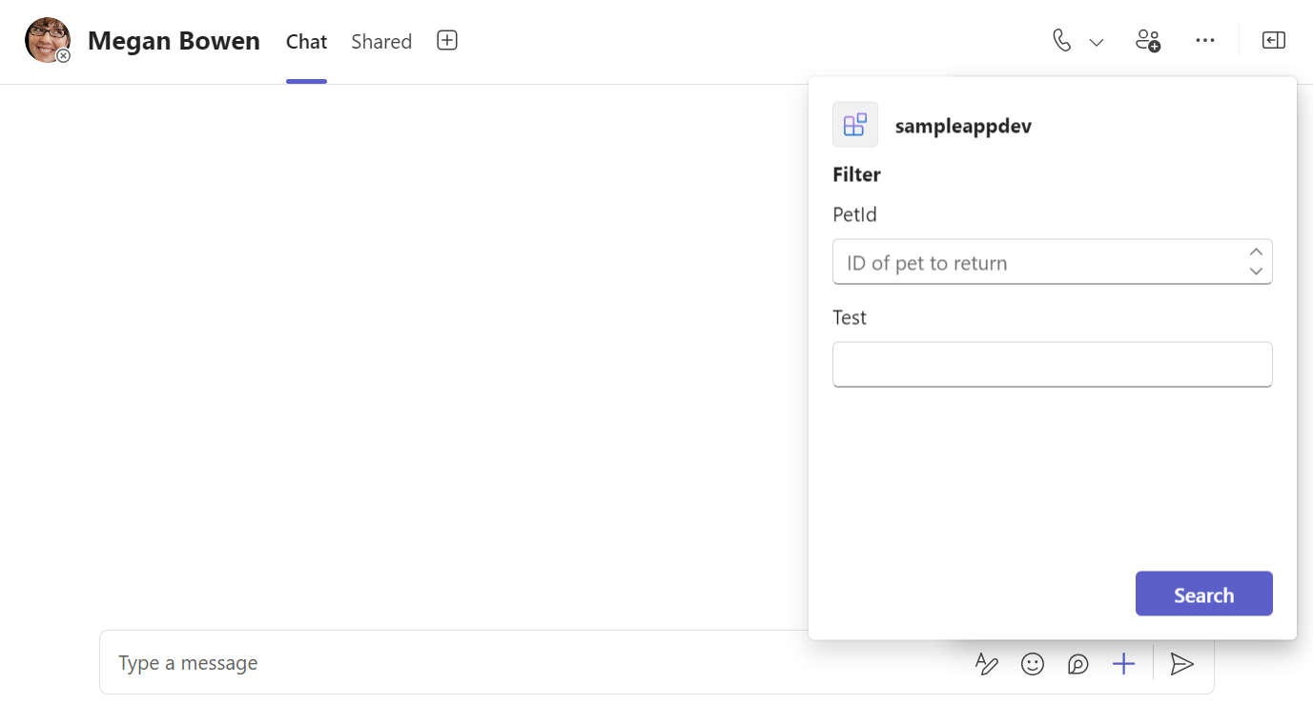Screen dimensions: 1313x724
Task: Click the Test input field
Action: 1052,364
